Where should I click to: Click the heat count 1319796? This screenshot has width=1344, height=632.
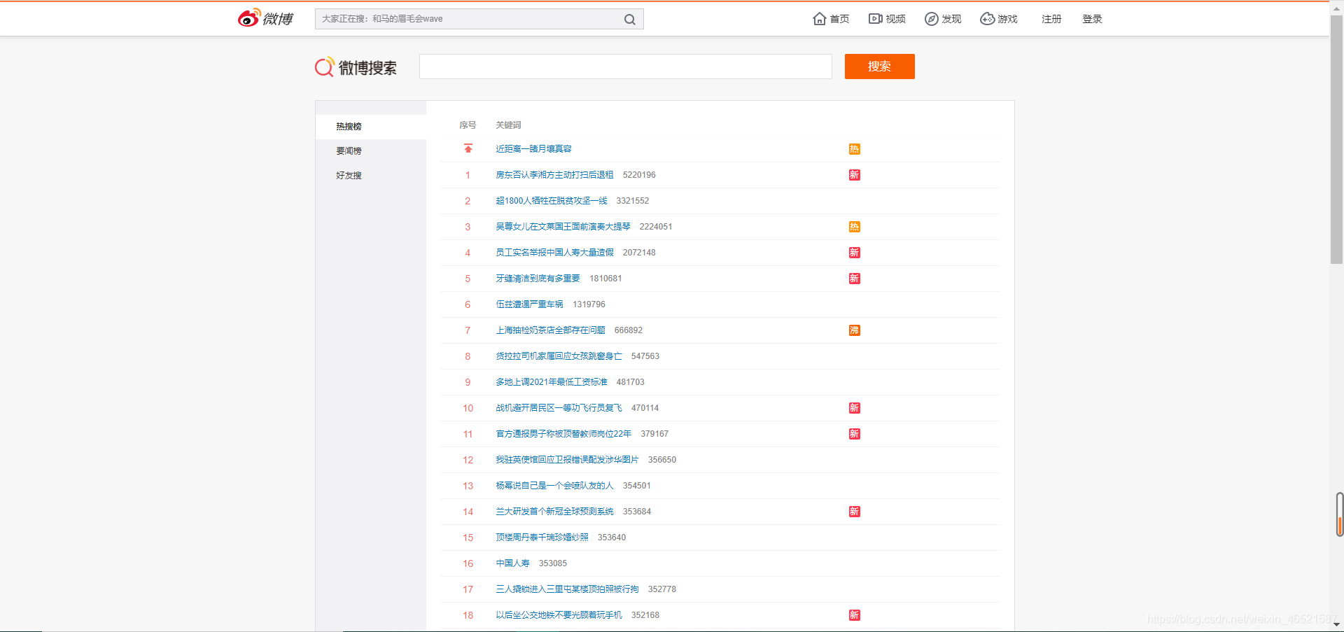point(589,304)
